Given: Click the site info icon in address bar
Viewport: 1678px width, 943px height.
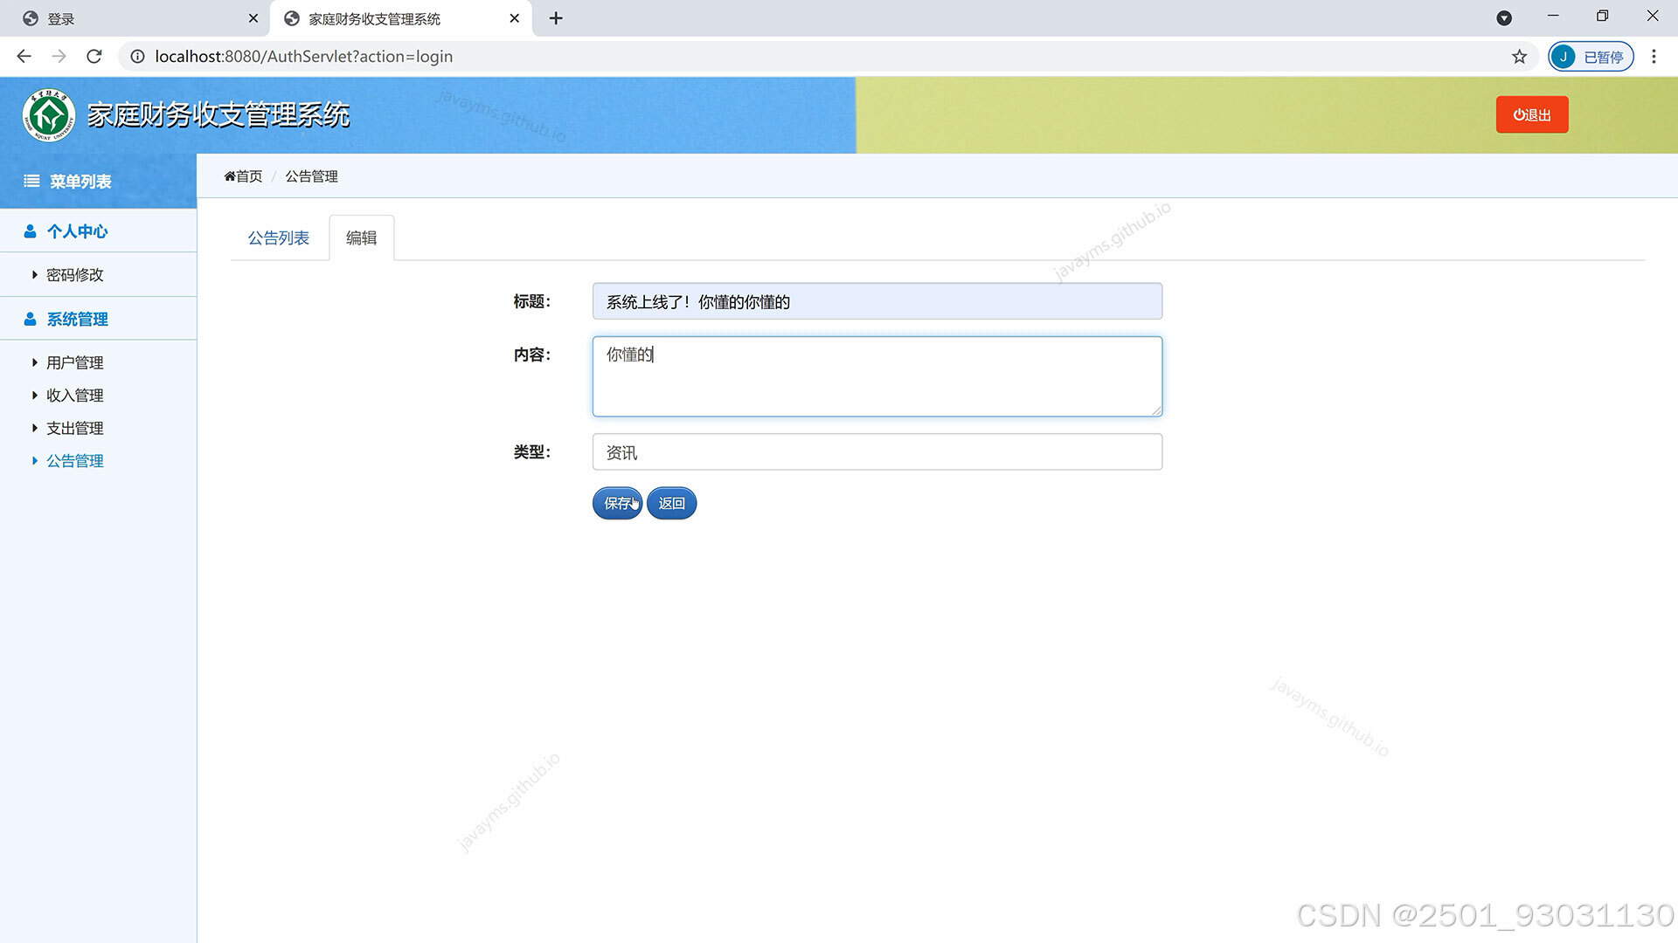Looking at the screenshot, I should pos(137,56).
